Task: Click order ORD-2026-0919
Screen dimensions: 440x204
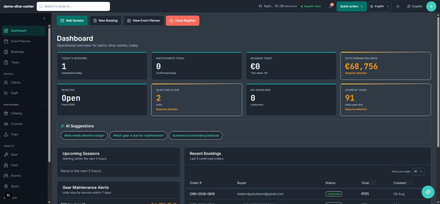Action: (202, 194)
